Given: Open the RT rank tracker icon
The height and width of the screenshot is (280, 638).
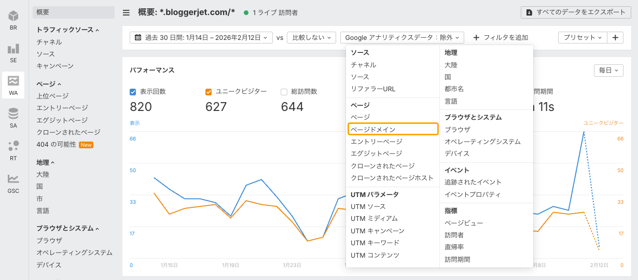Looking at the screenshot, I should click(13, 150).
